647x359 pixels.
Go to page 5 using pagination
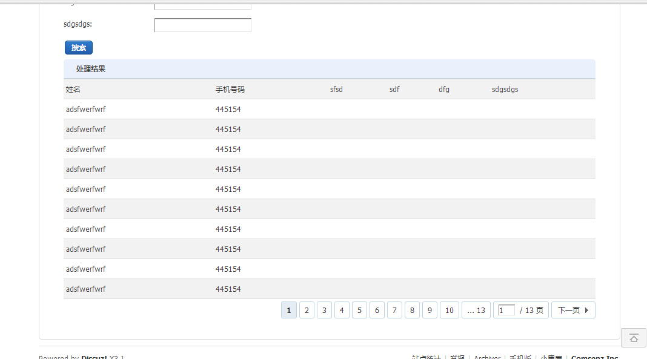point(359,309)
